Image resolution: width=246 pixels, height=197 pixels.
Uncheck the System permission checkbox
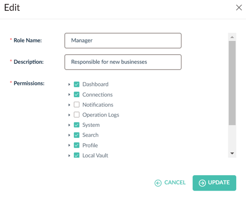(76, 125)
